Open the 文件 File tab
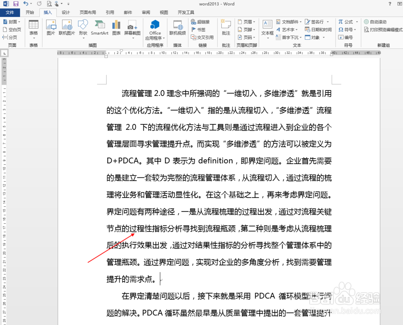Image resolution: width=403 pixels, height=325 pixels. 10,12
